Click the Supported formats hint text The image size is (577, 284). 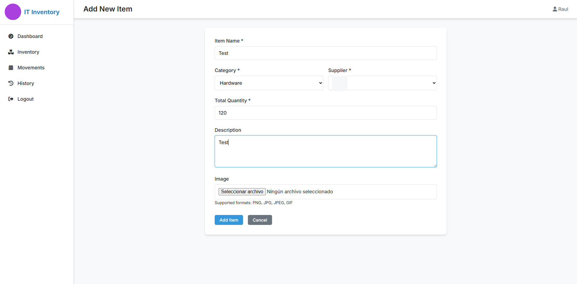point(254,203)
